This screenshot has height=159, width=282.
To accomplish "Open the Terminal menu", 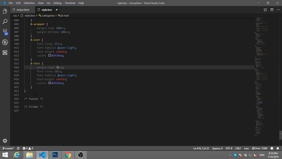I will click(x=70, y=3).
